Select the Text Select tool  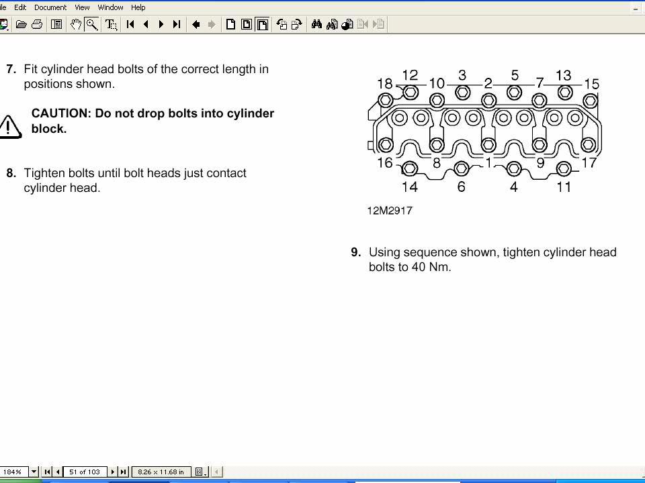click(111, 25)
